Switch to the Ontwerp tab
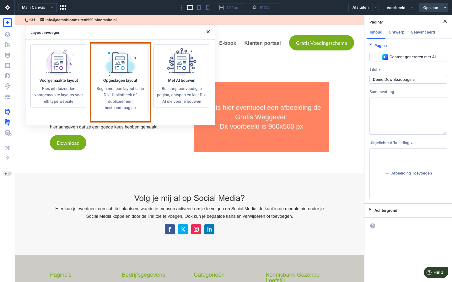452x282 pixels. pyautogui.click(x=396, y=32)
